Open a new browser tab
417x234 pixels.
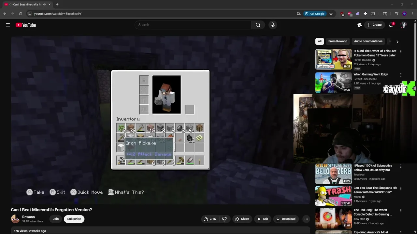click(57, 5)
